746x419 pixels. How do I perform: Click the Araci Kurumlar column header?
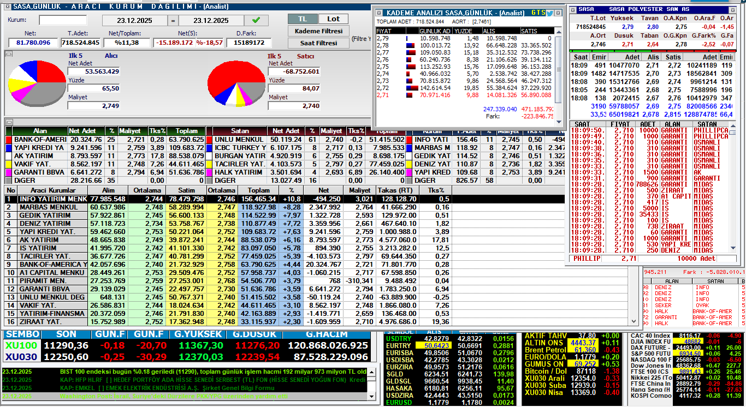coord(52,190)
